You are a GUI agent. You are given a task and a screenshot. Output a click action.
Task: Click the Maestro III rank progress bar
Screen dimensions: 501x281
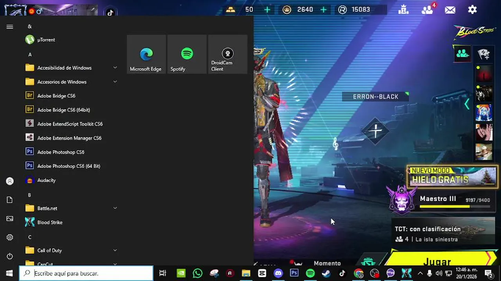[455, 206]
